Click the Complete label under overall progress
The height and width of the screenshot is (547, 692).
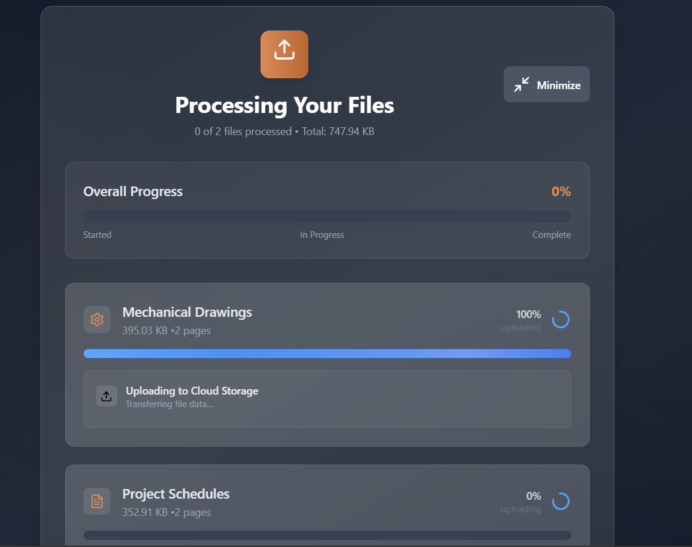[551, 235]
